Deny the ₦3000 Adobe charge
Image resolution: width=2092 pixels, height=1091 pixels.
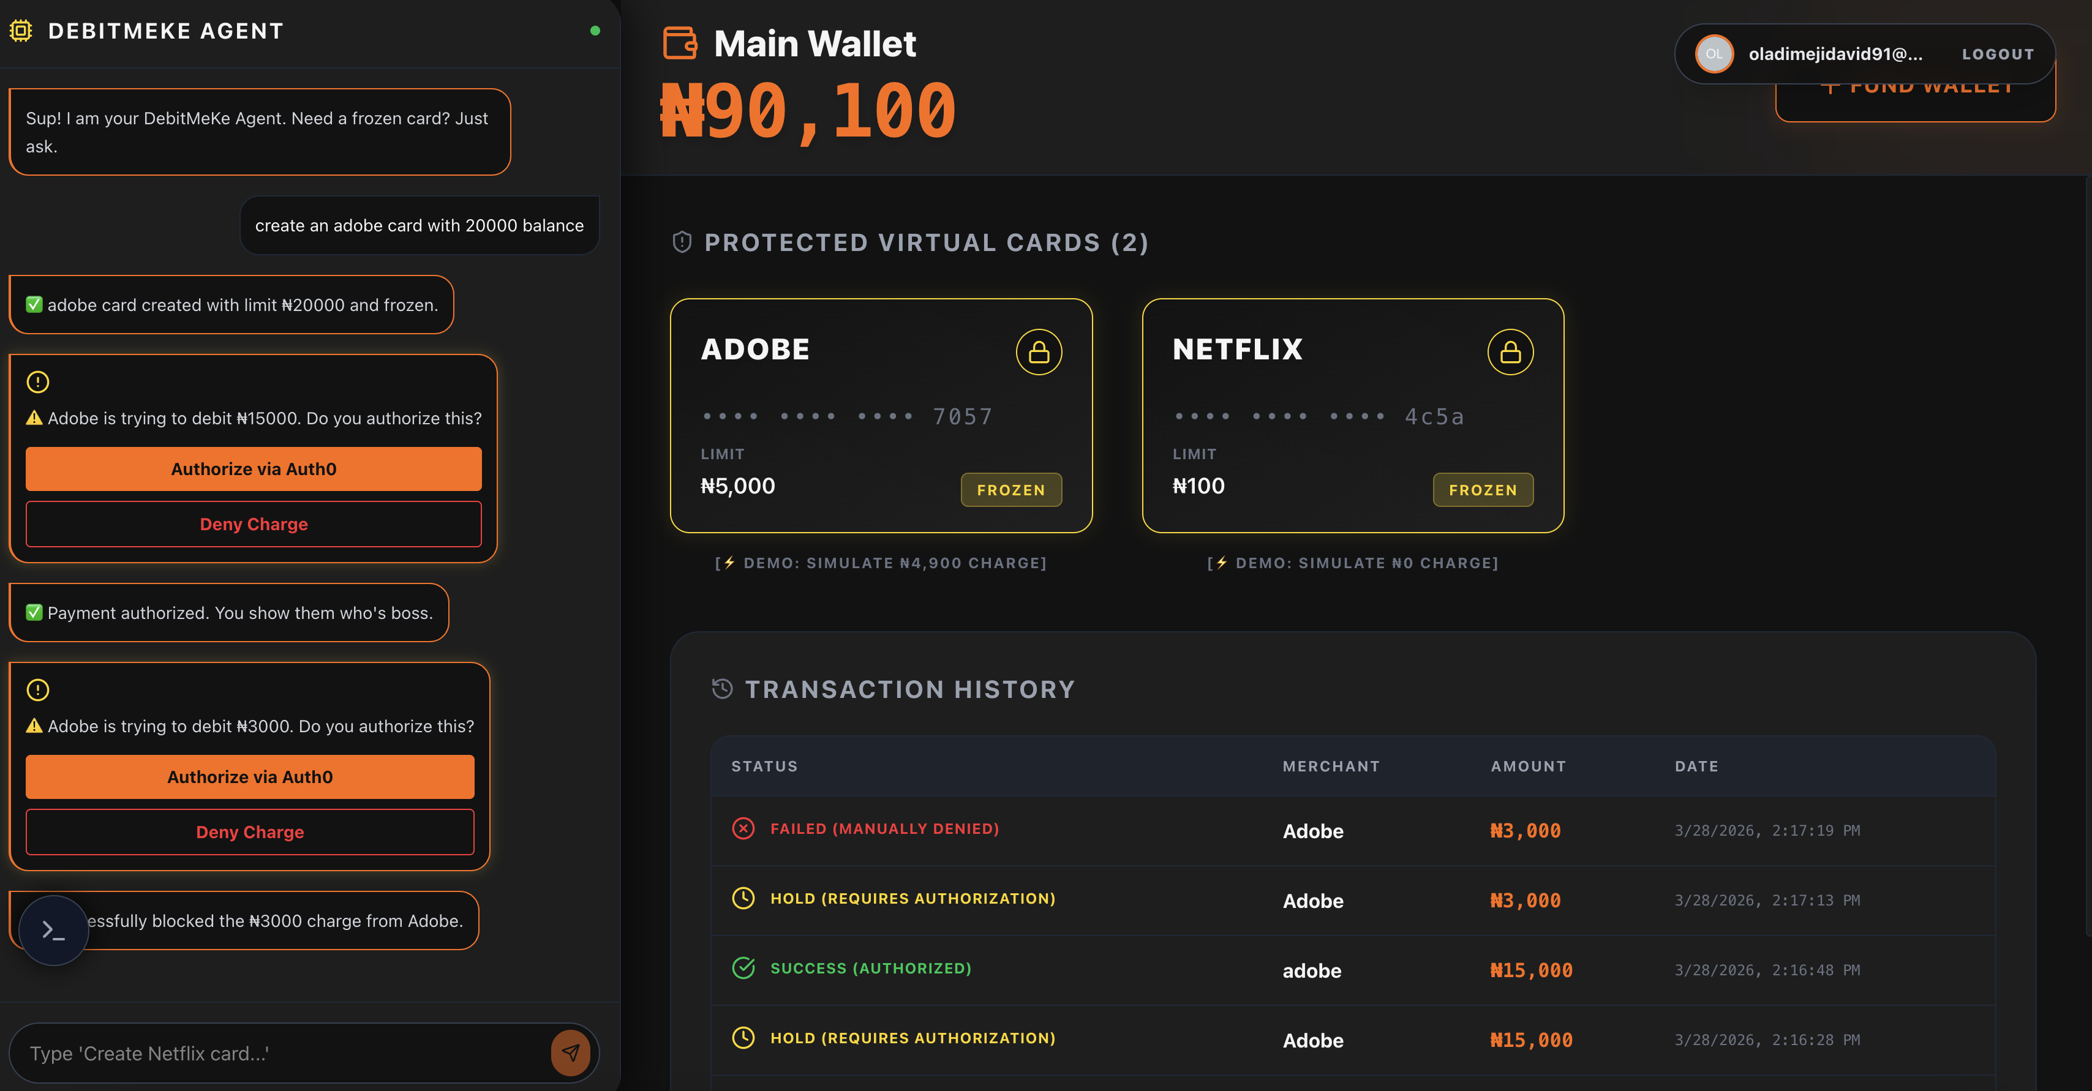point(249,832)
